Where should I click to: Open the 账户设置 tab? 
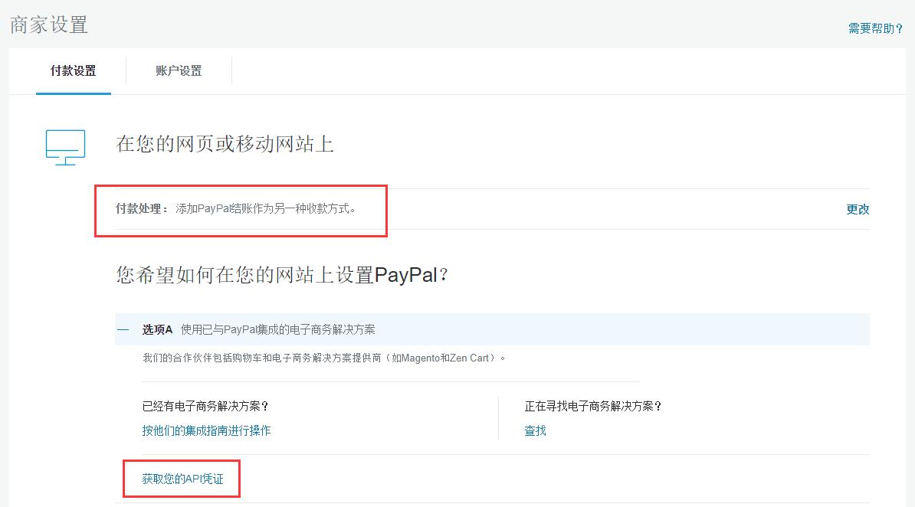pyautogui.click(x=179, y=71)
